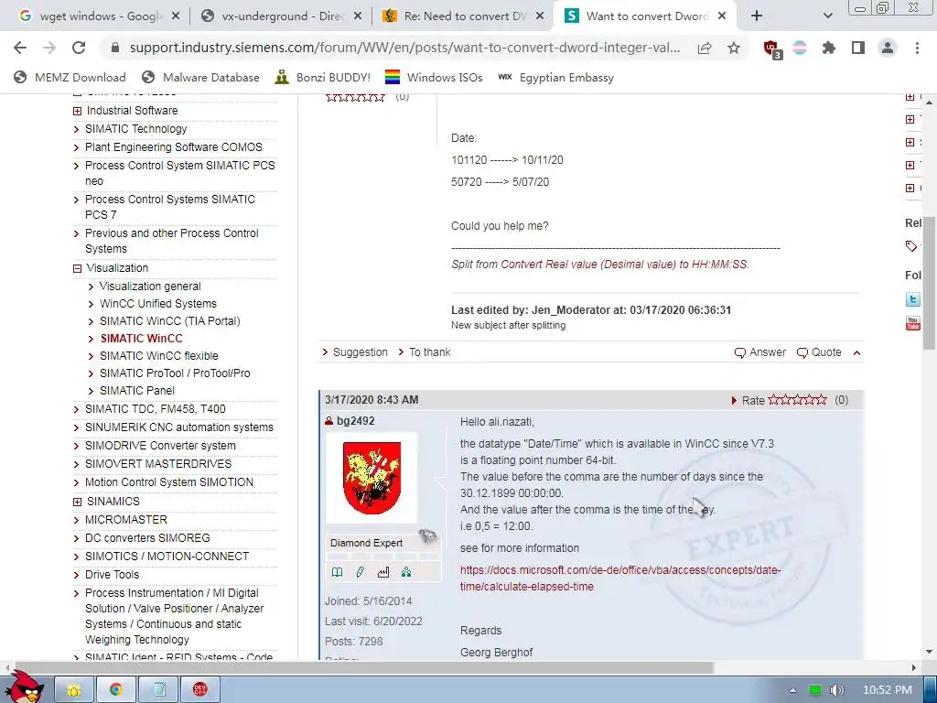Click the people badge under Diamond Expert
The image size is (937, 703).
tap(406, 573)
